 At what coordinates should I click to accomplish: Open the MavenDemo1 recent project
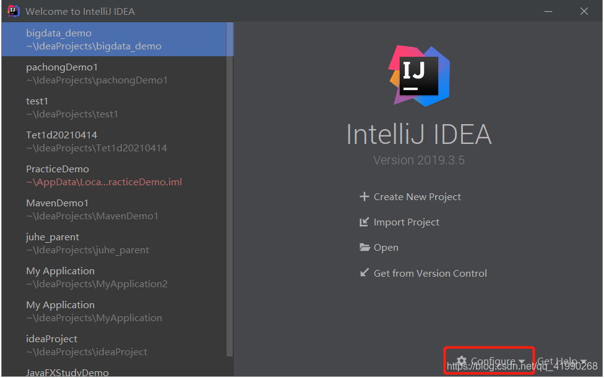[114, 209]
